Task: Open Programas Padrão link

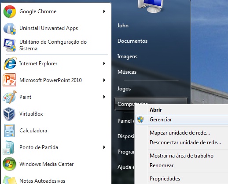Action: point(126,152)
